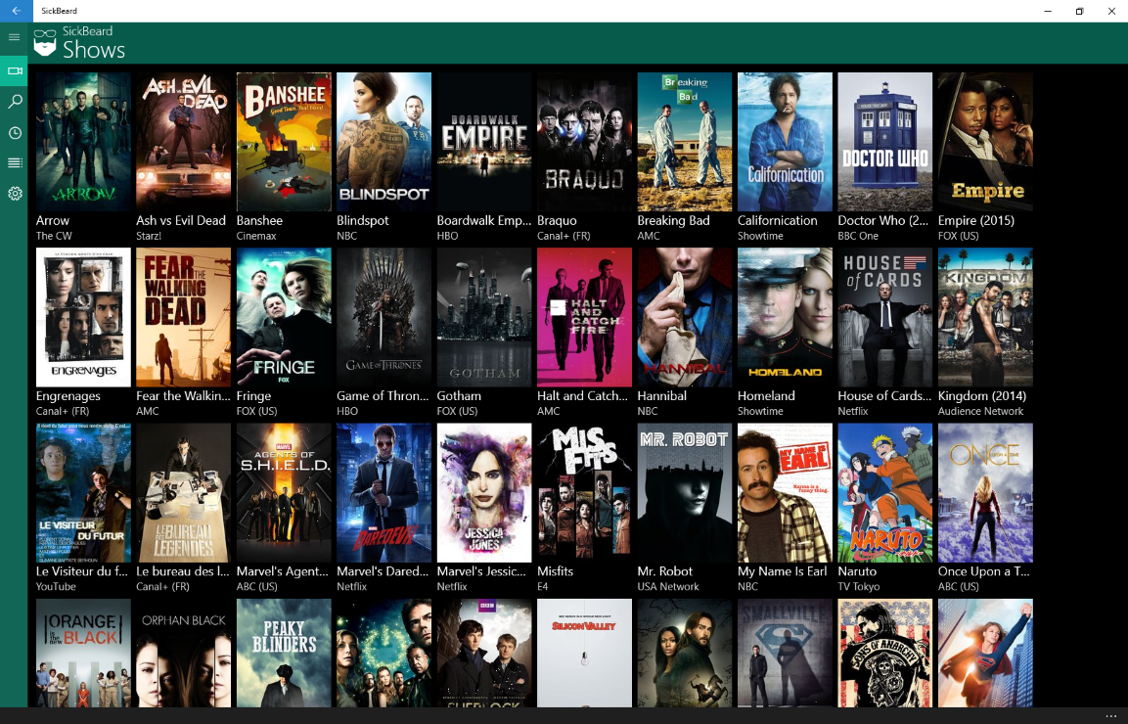1128x724 pixels.
Task: Open the Boardwalk Empire poster
Action: 484,142
